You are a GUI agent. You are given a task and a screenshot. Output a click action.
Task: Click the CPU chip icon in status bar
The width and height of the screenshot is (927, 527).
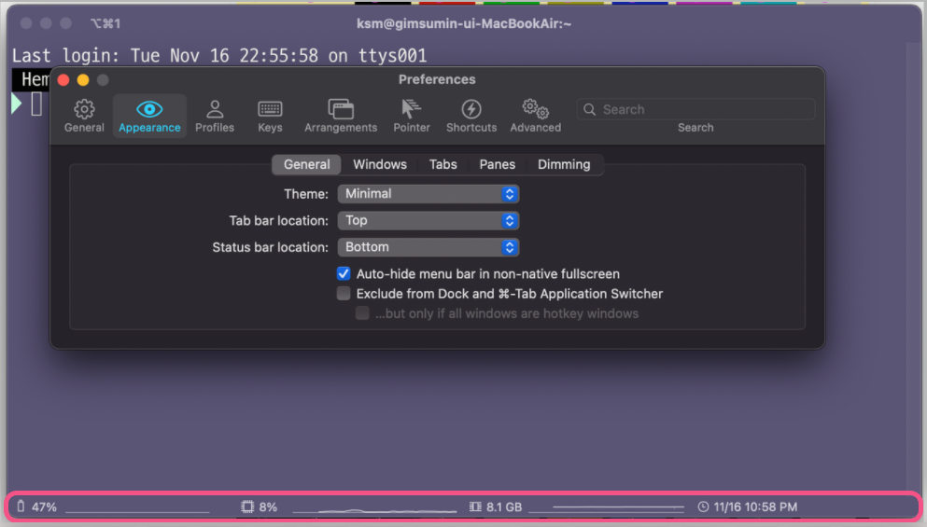247,506
